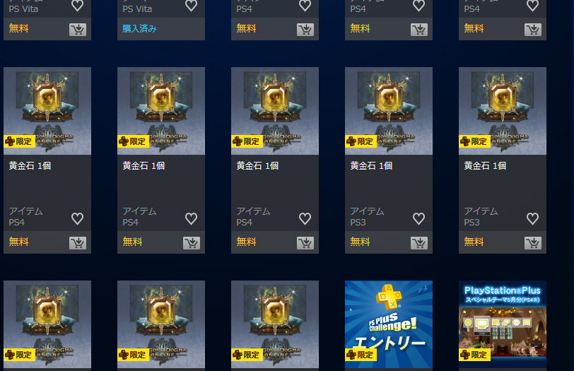Open bottom-left 黄金石 limited item thumbnail

point(47,324)
